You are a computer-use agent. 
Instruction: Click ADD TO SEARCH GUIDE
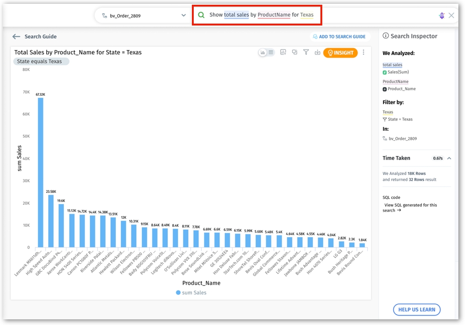338,36
